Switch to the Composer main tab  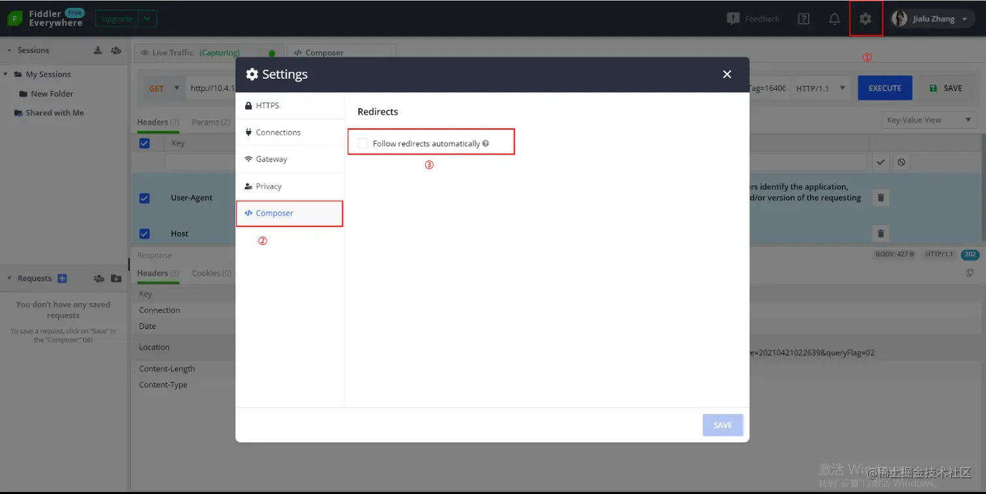pos(341,53)
